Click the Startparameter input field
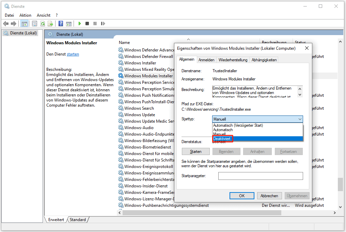Screen dimensions: 346x232 (261, 176)
